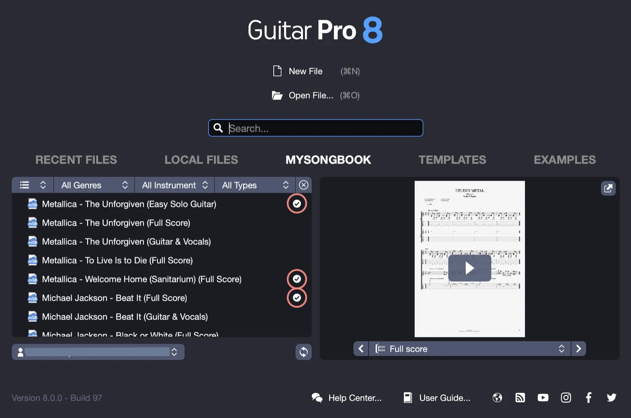The image size is (631, 418).
Task: Click mSB icon beside The Unforgiven (Full Score)
Action: [33, 223]
